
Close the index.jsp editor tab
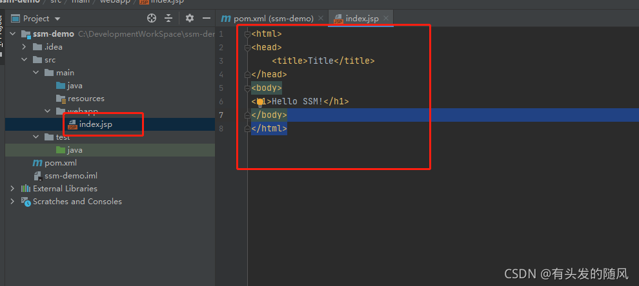tap(386, 18)
